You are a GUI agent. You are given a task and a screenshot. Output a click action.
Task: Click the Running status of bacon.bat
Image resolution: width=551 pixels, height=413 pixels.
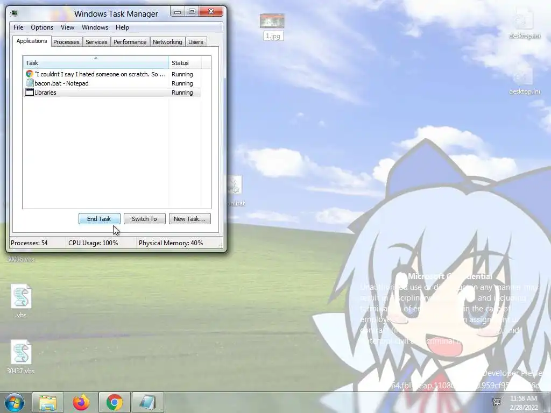pyautogui.click(x=182, y=83)
